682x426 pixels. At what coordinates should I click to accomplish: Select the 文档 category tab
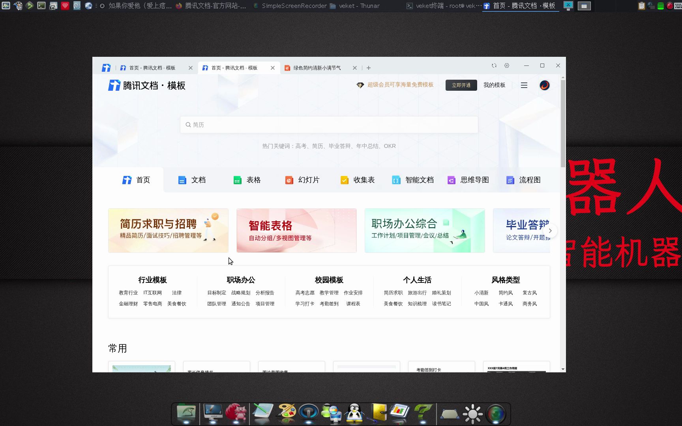tap(192, 180)
